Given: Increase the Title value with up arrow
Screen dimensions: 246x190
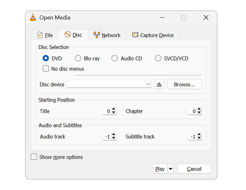Looking at the screenshot, I should [x=114, y=109].
